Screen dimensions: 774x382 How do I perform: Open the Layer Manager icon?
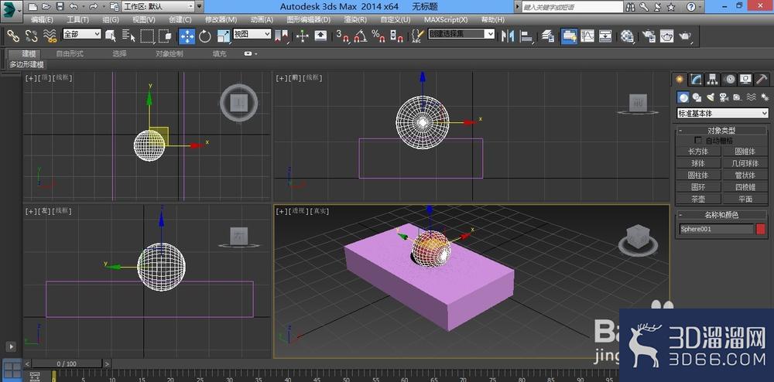click(x=548, y=36)
